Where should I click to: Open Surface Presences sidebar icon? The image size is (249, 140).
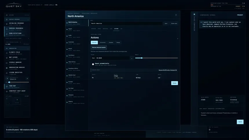[7, 29]
